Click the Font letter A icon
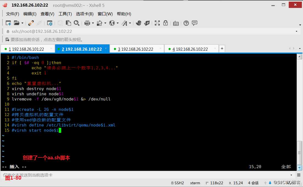 (125, 23)
